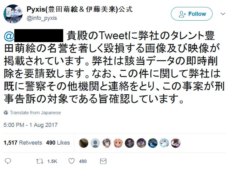The width and height of the screenshot is (230, 169).
Task: View the 1,517 Retweets list
Action: (23, 143)
